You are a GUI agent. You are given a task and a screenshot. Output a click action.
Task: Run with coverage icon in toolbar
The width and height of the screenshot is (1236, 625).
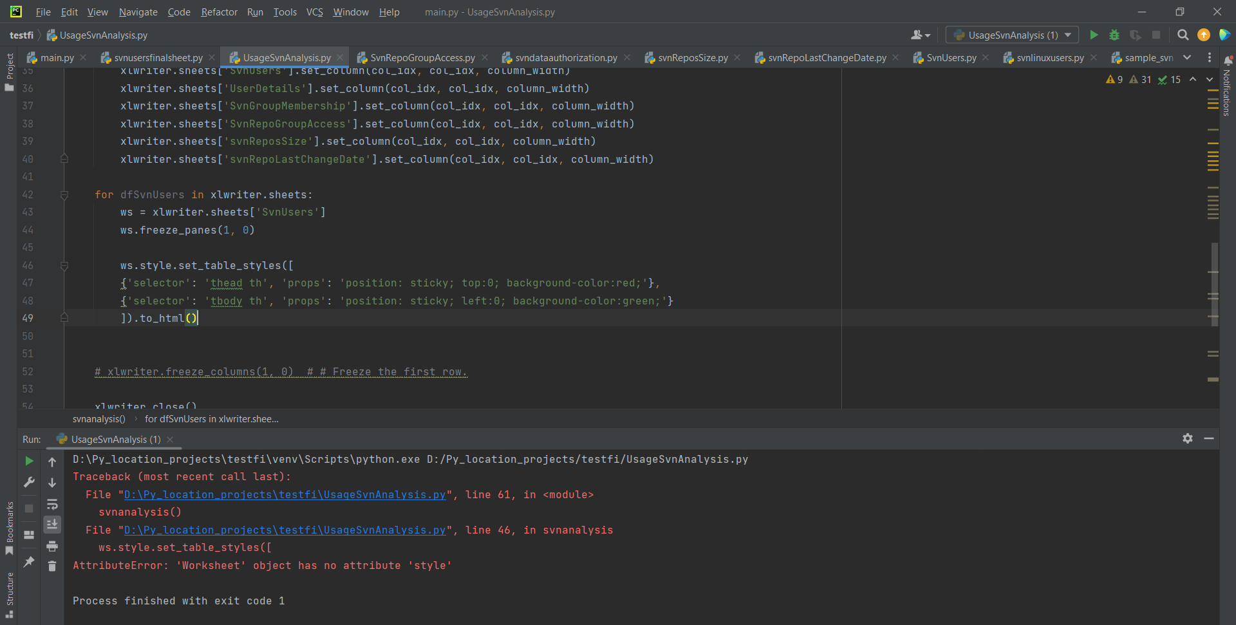[1136, 35]
